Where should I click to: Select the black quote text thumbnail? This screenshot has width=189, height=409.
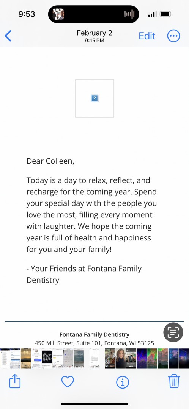coord(47,358)
